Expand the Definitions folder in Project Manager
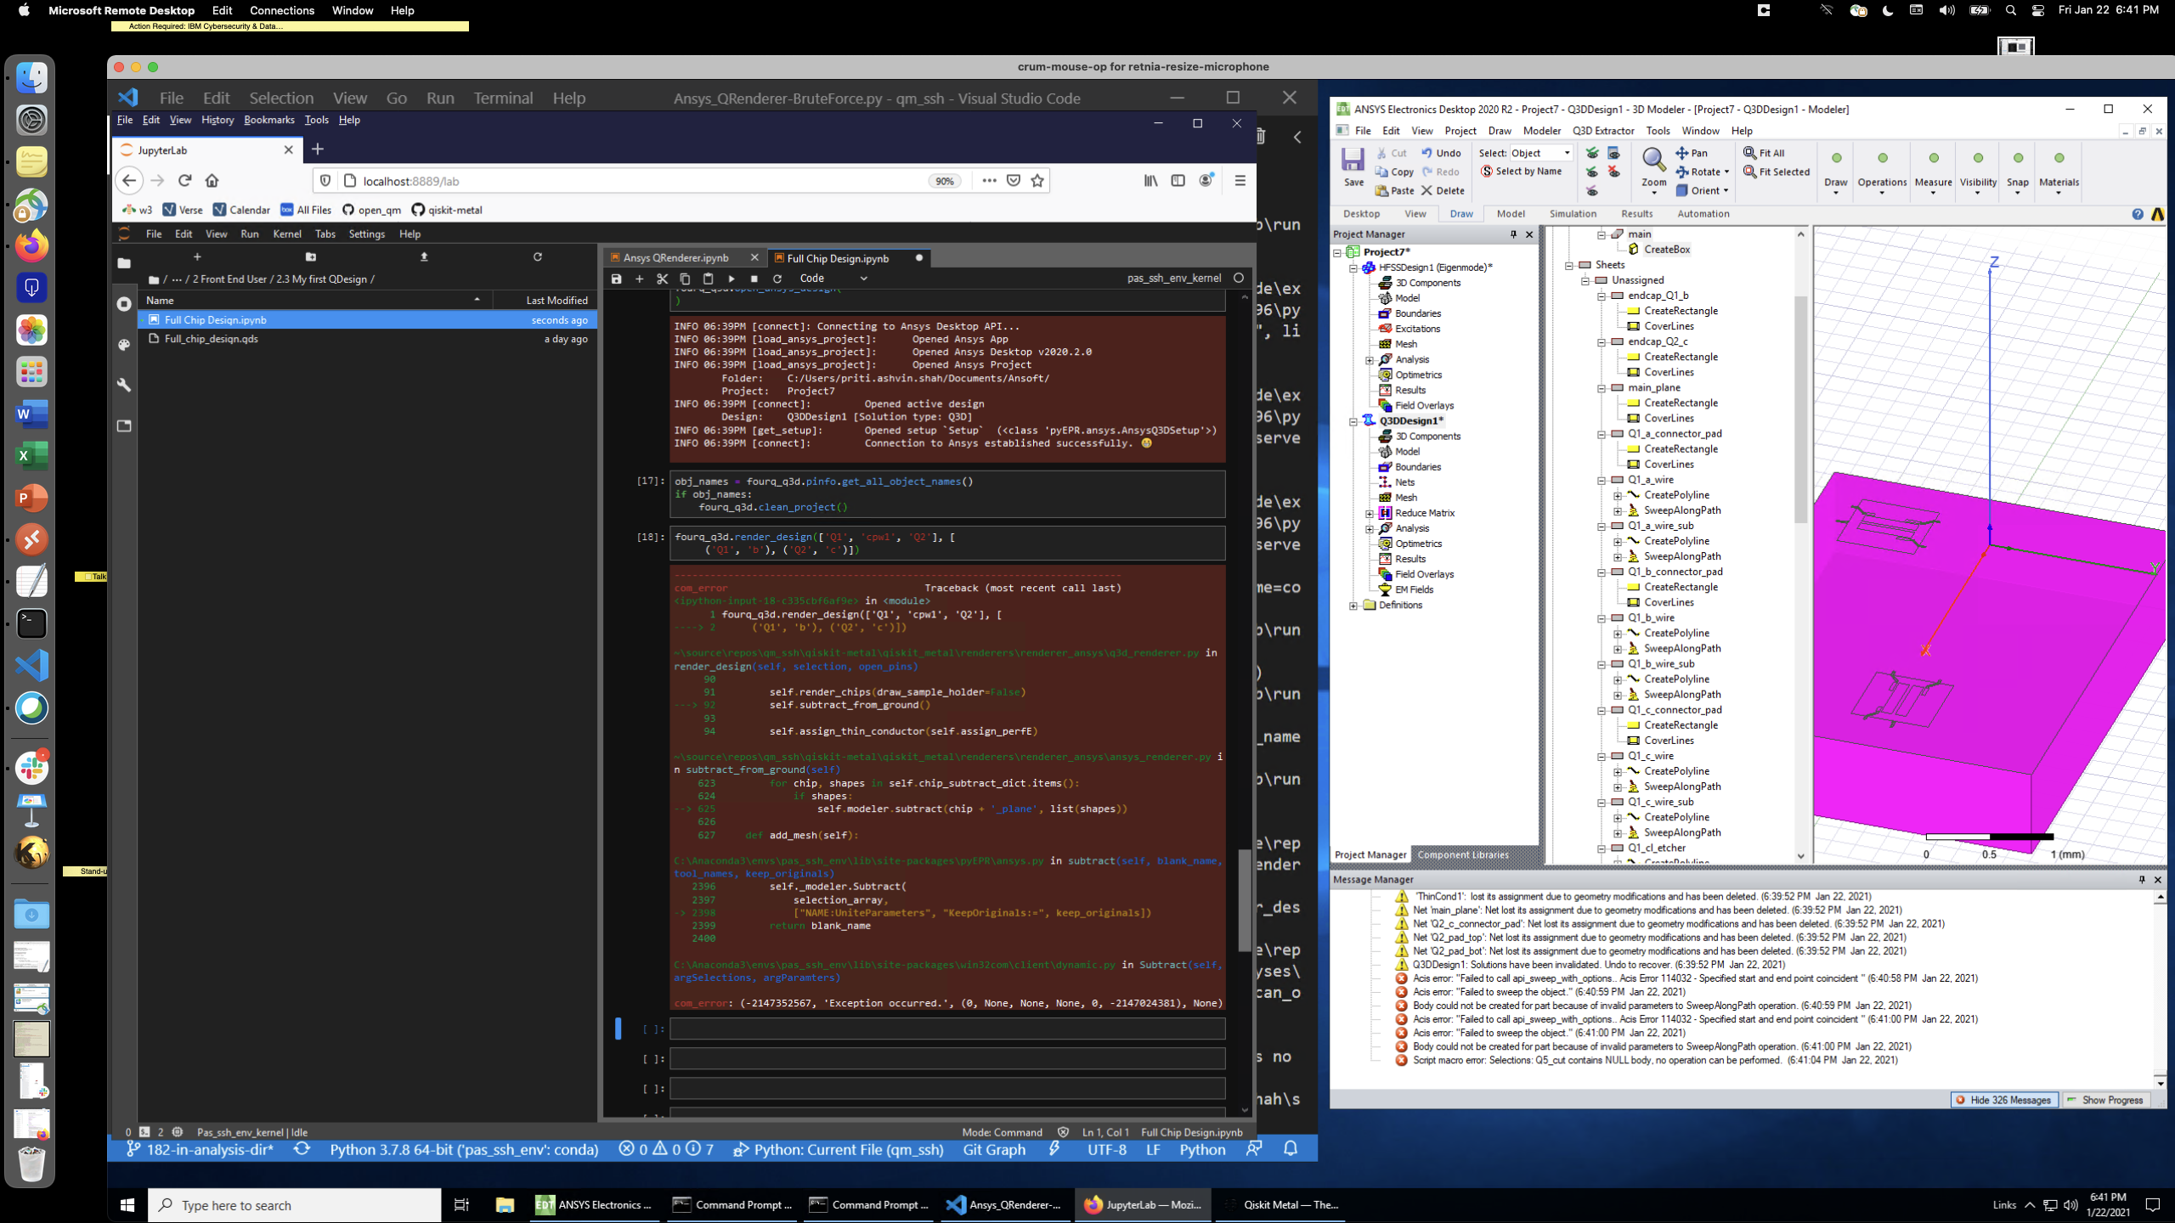This screenshot has width=2175, height=1223. pyautogui.click(x=1353, y=606)
